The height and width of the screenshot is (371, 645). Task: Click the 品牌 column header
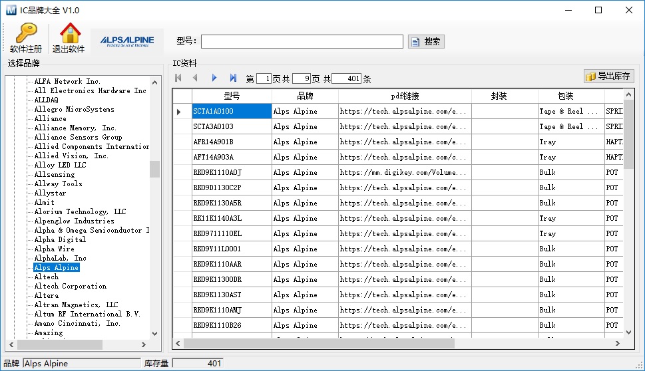click(305, 96)
